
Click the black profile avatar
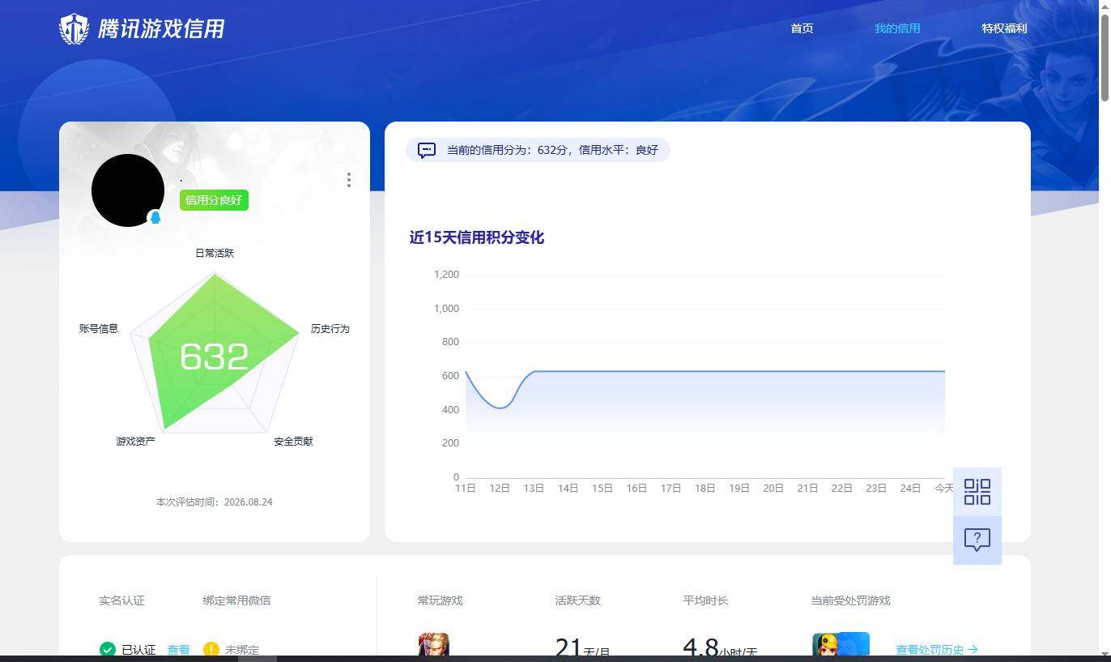(x=128, y=190)
